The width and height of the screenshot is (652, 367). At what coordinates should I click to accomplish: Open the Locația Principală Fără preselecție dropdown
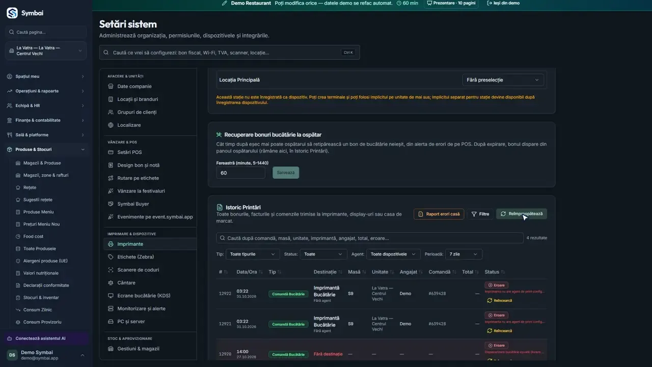(503, 80)
